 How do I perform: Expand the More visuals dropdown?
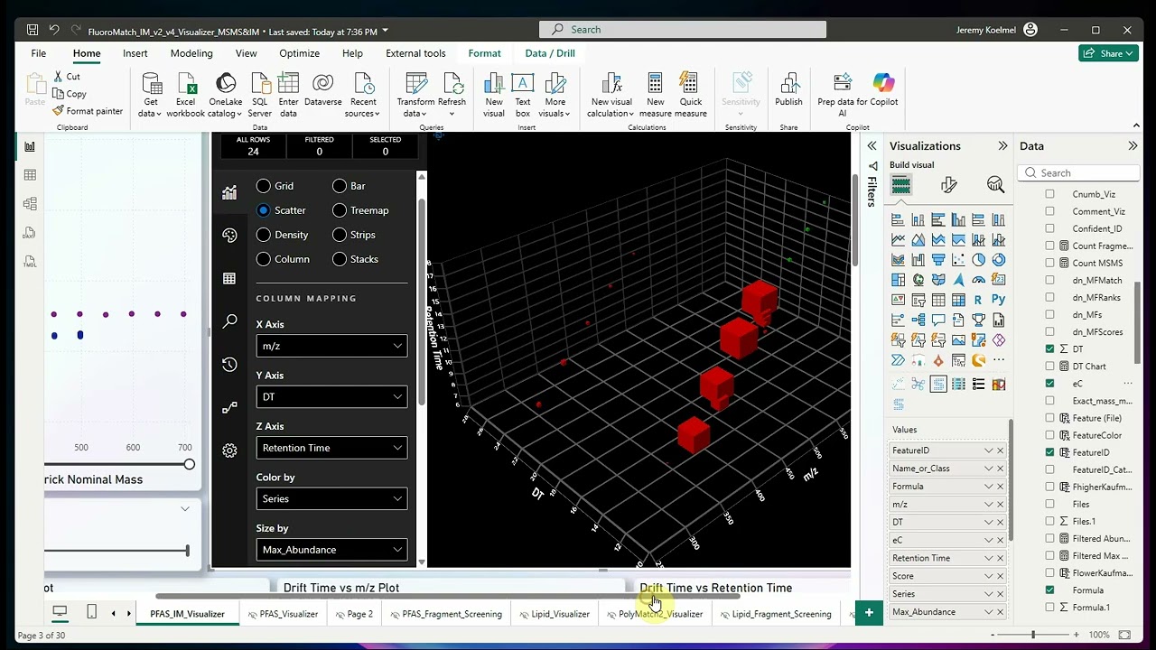pyautogui.click(x=555, y=107)
